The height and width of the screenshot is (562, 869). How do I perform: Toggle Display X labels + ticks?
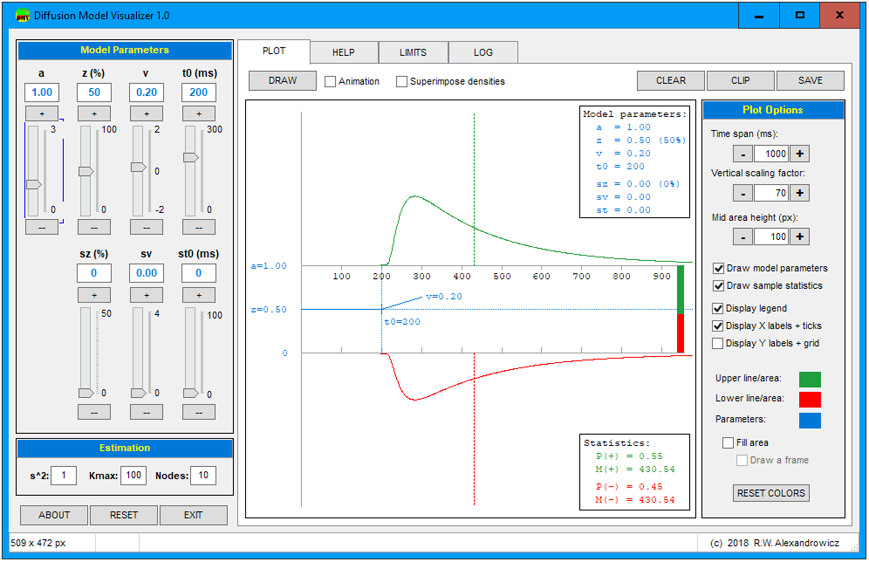click(x=718, y=326)
